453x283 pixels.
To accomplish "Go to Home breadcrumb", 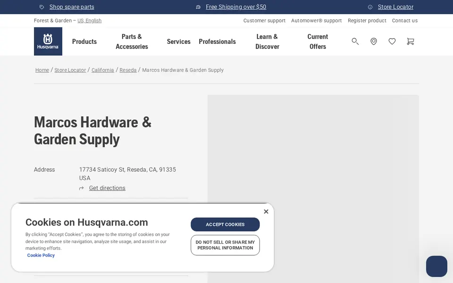I will pos(42,70).
